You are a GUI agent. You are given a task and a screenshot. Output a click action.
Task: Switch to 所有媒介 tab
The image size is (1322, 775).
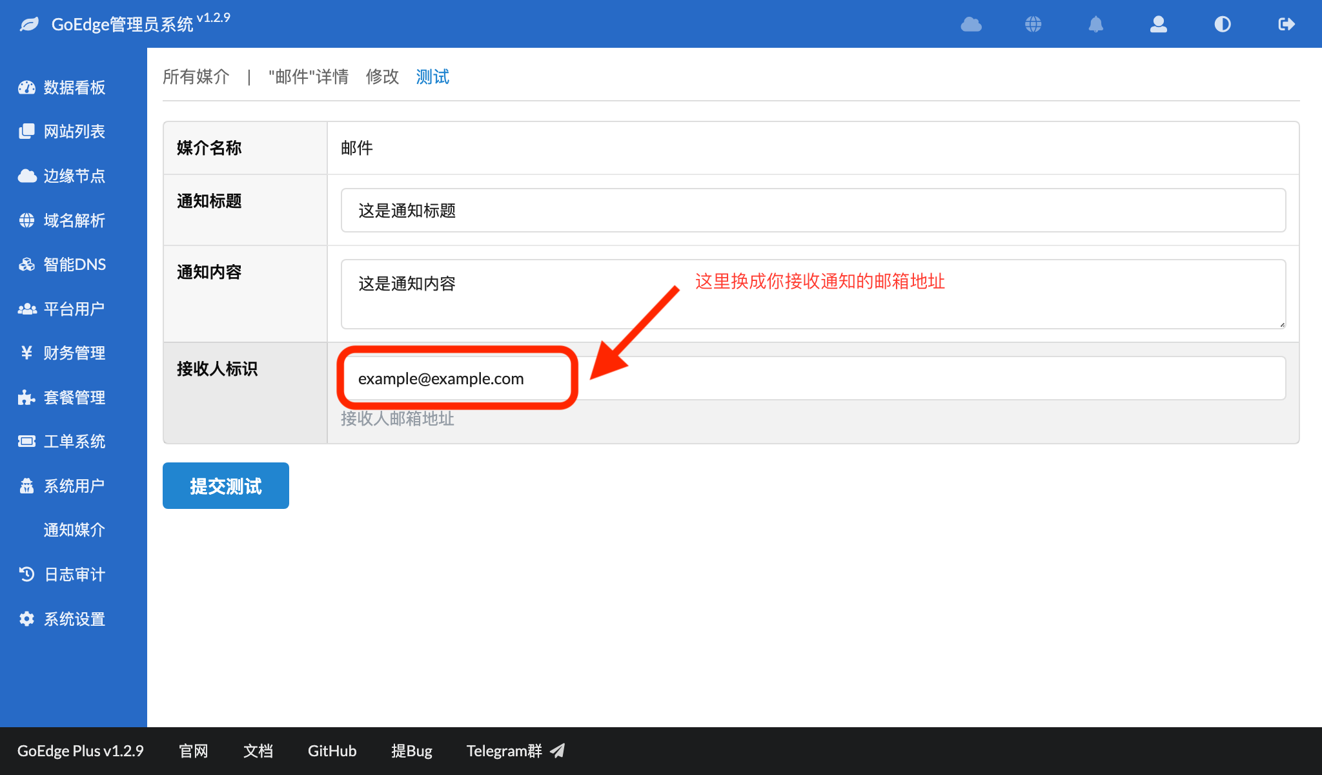click(x=196, y=77)
